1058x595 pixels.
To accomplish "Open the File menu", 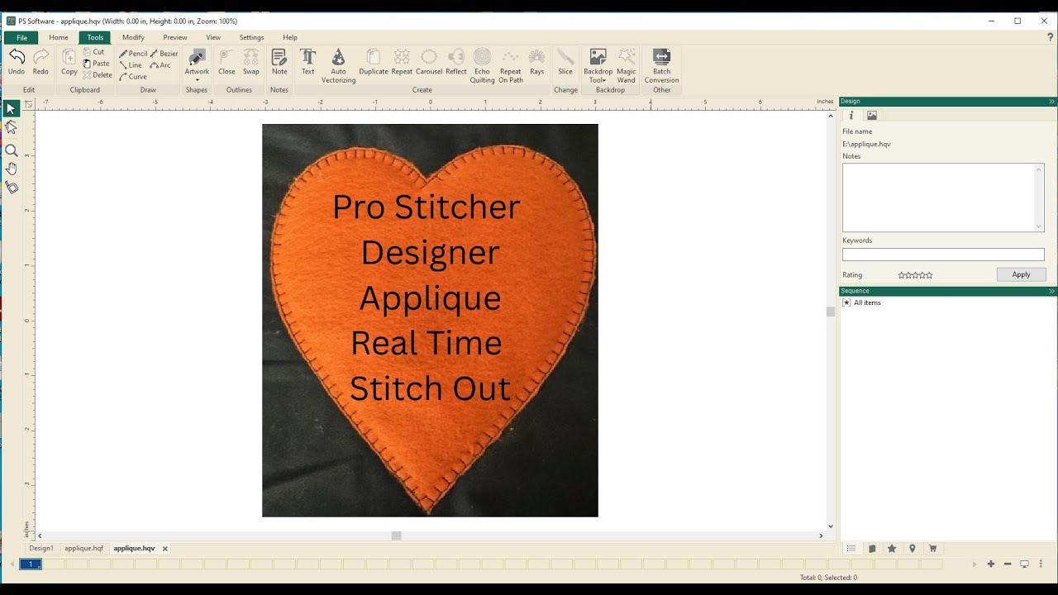I will [x=21, y=37].
